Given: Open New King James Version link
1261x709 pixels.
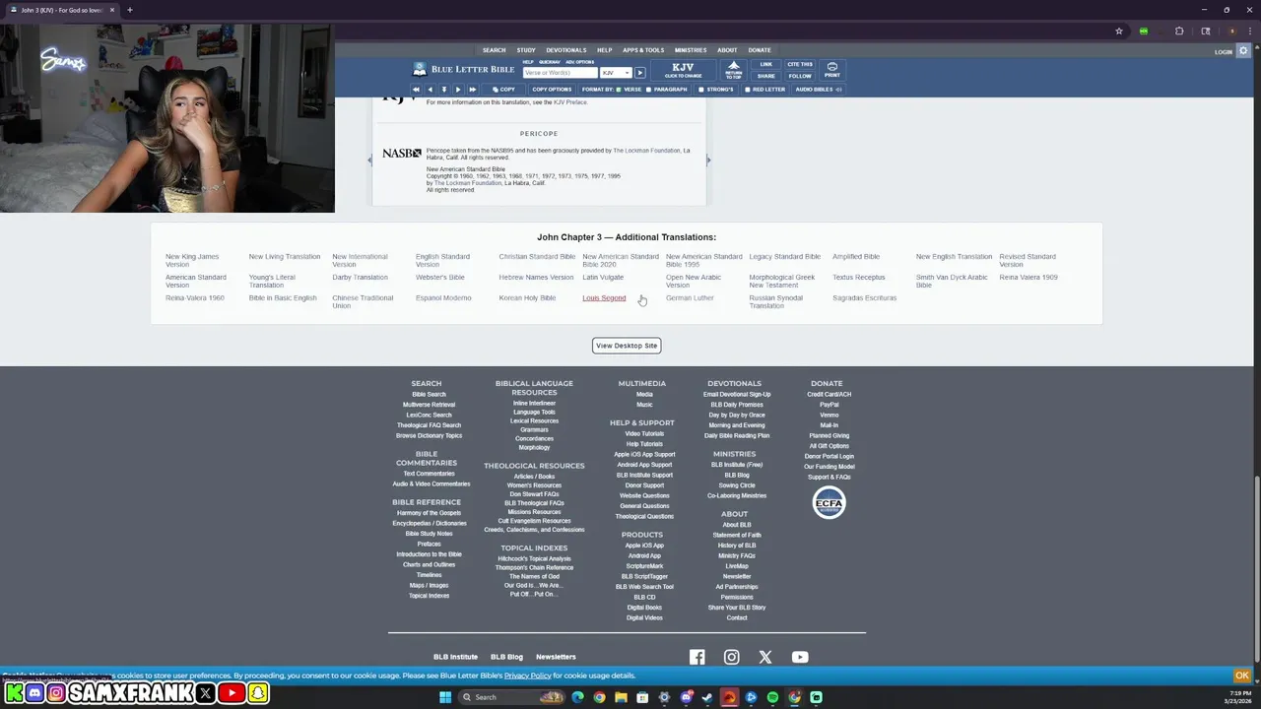Looking at the screenshot, I should pos(192,260).
